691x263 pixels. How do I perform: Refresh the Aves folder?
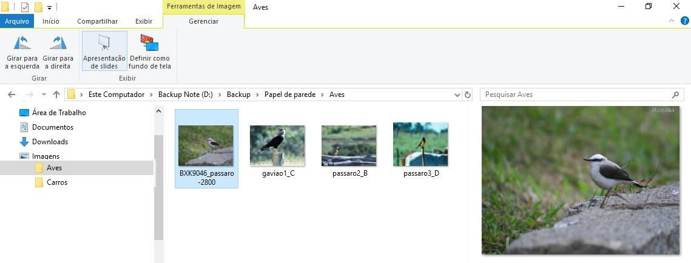[468, 95]
